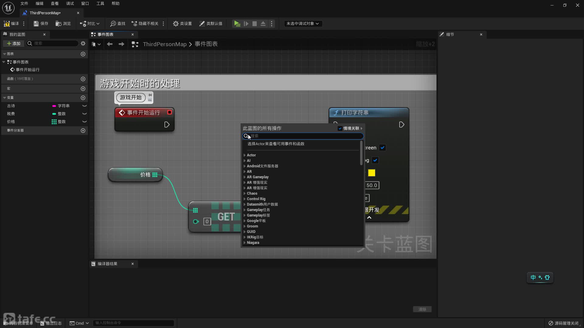Open Class Settings (类设置)
Screen dimensions: 584x328
pyautogui.click(x=182, y=23)
